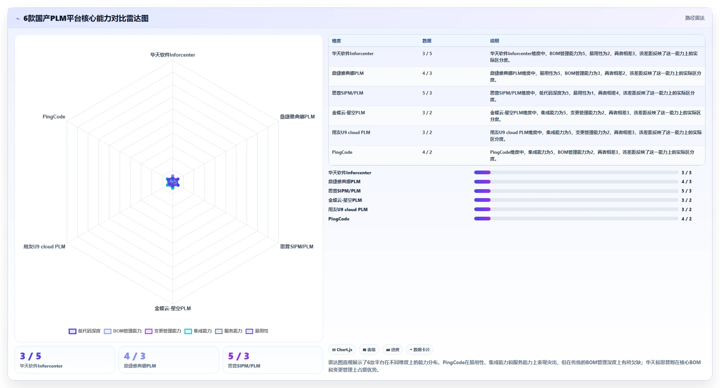Open the 3 / 5 华天软件Inforcenter data card
Viewport: 720px width, 388px height.
tap(65, 360)
